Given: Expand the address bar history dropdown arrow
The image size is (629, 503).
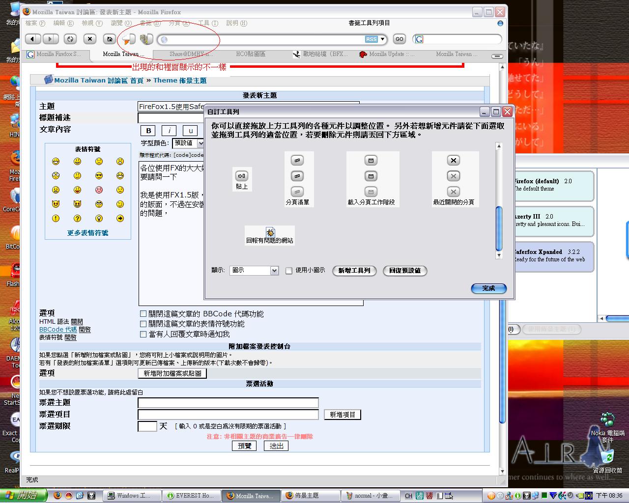Looking at the screenshot, I should coord(383,39).
